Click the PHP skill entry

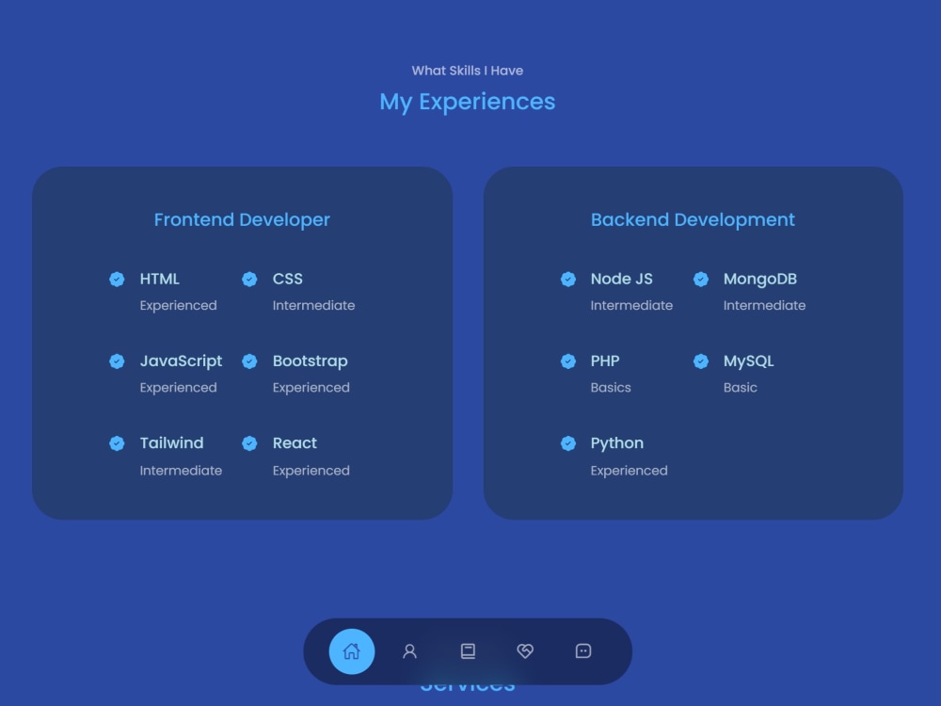pyautogui.click(x=605, y=361)
